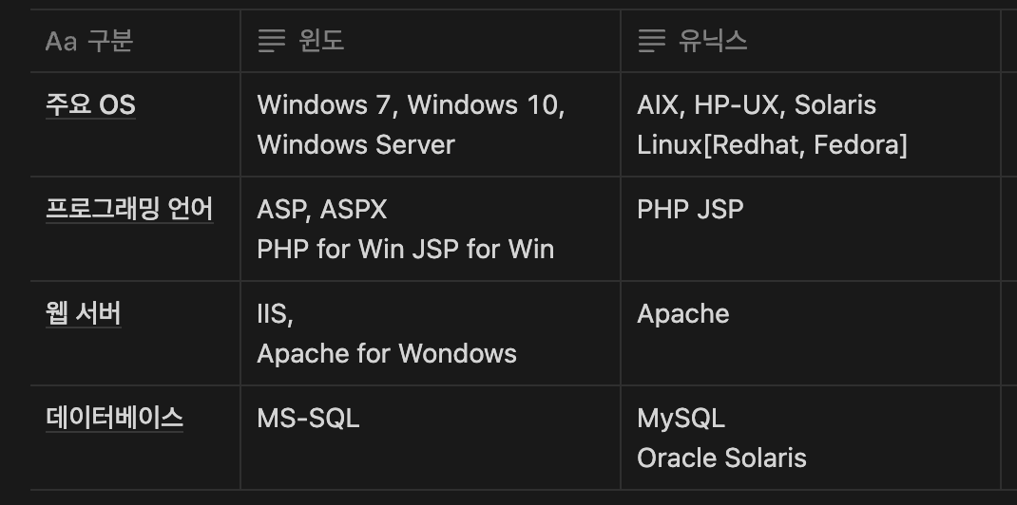1017x505 pixels.
Task: Select the ASP, ASPX cell
Action: [x=430, y=229]
